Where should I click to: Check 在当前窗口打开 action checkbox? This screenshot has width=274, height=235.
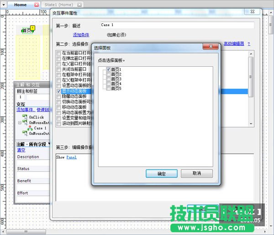coord(59,53)
